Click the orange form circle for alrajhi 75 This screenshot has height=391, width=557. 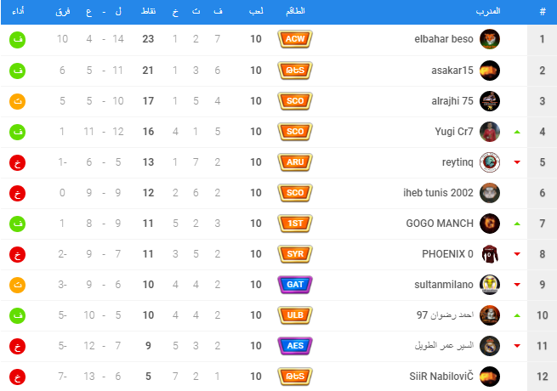pyautogui.click(x=19, y=100)
